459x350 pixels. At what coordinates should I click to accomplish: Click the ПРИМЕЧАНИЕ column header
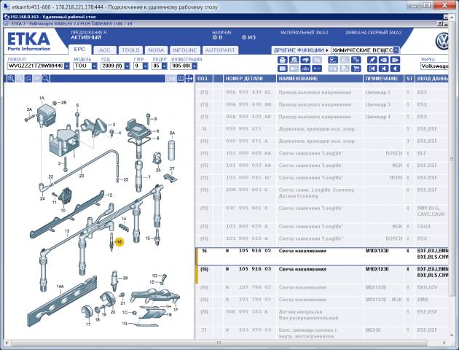pyautogui.click(x=384, y=79)
